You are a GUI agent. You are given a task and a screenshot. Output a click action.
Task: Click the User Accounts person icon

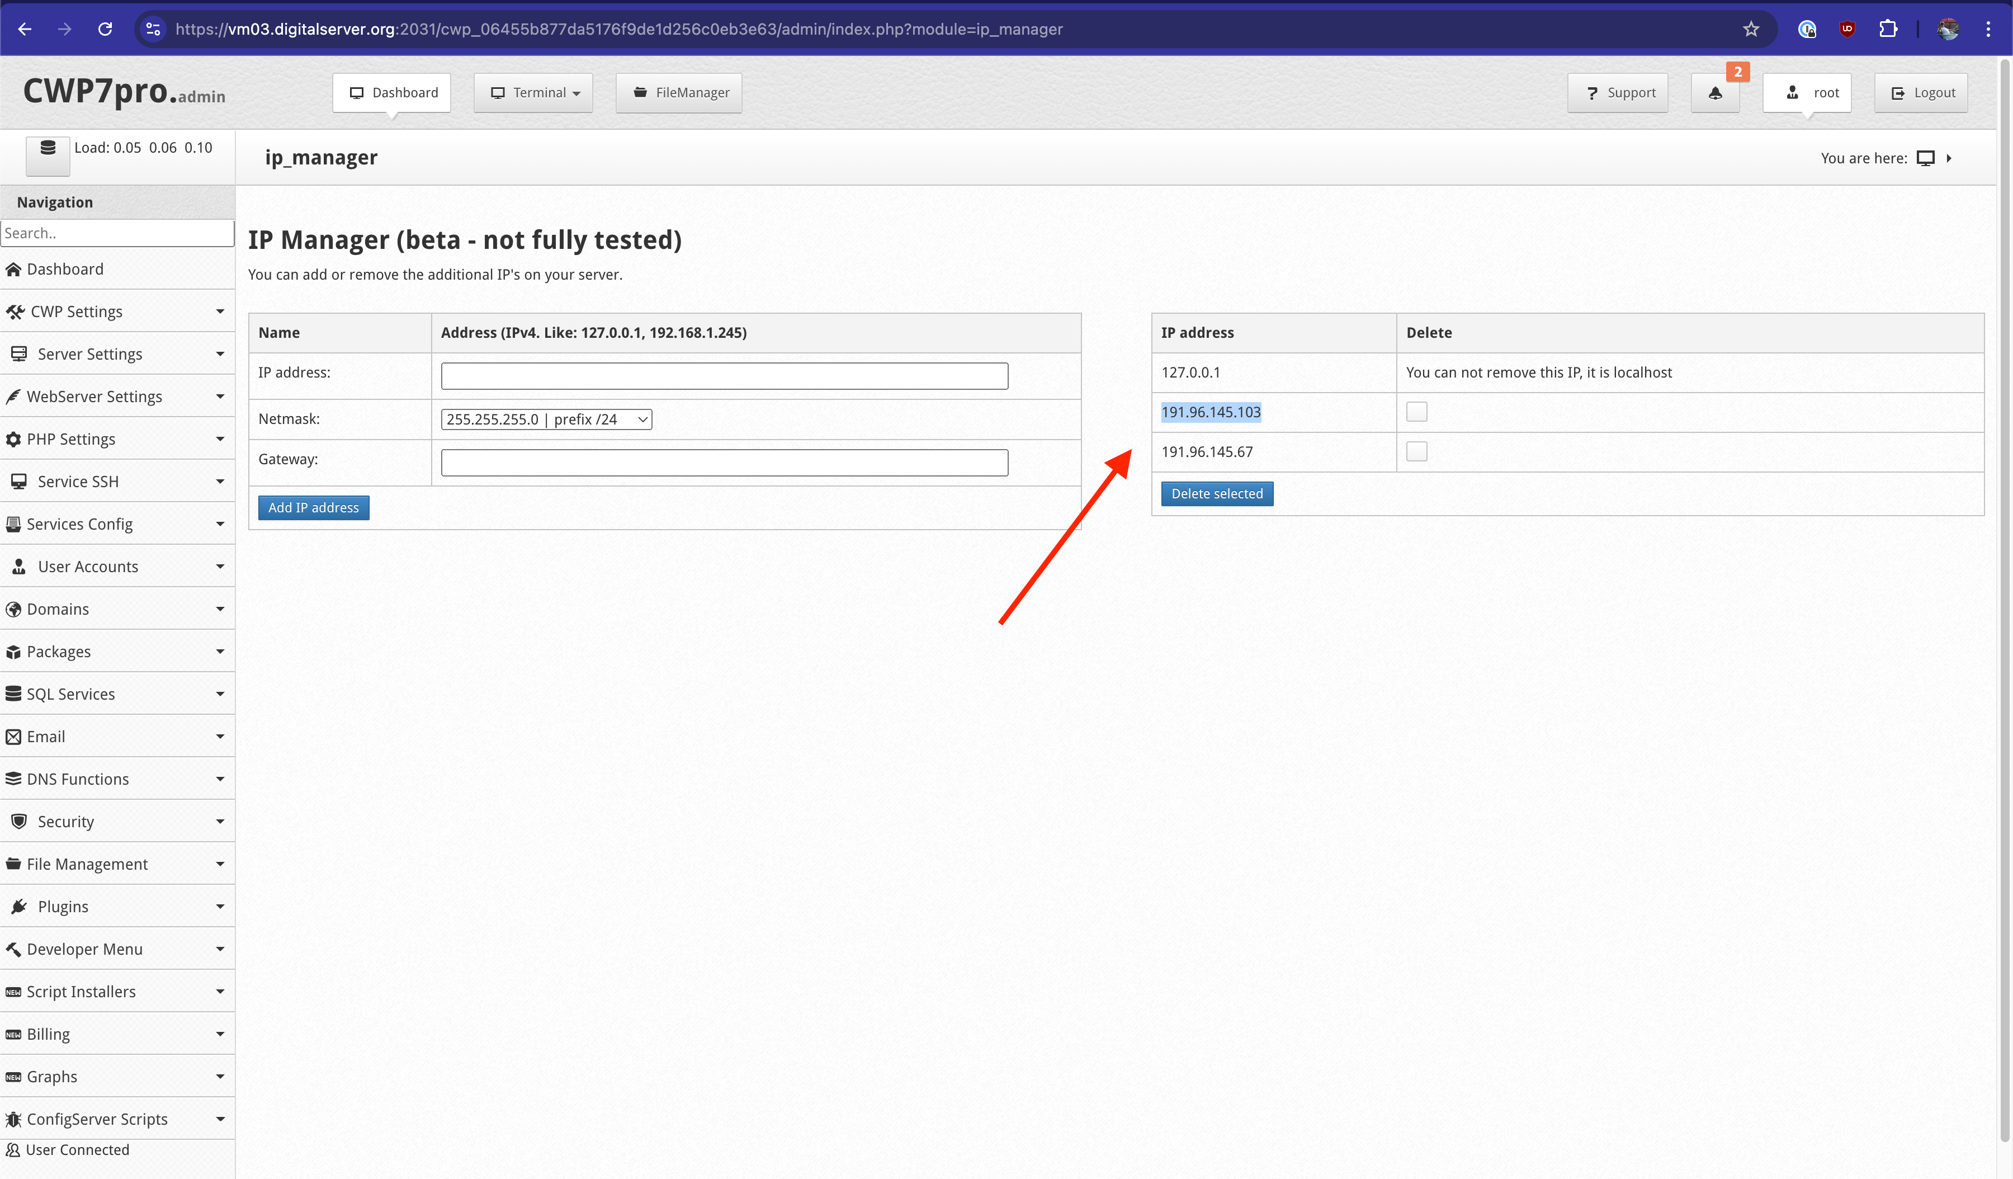(18, 567)
